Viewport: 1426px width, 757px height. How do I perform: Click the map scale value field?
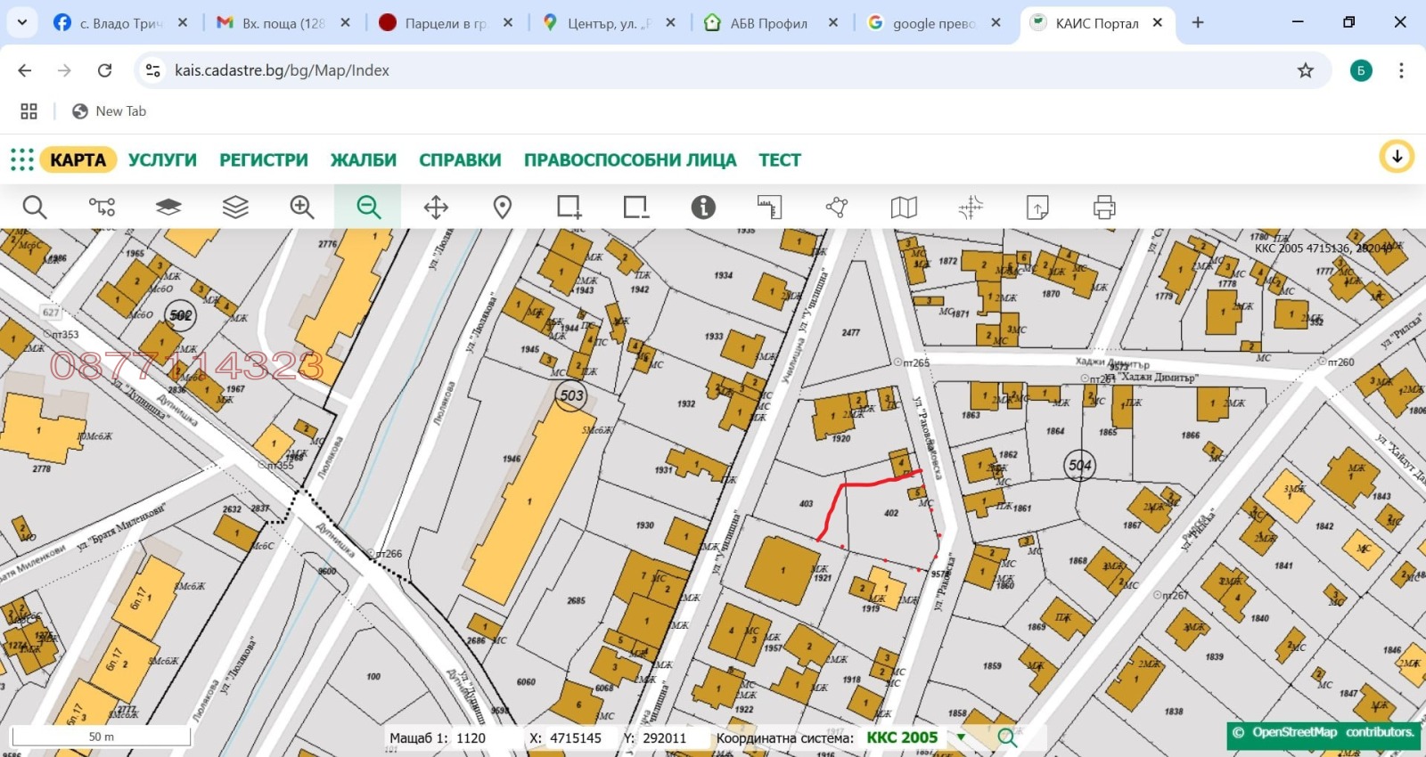coord(471,738)
